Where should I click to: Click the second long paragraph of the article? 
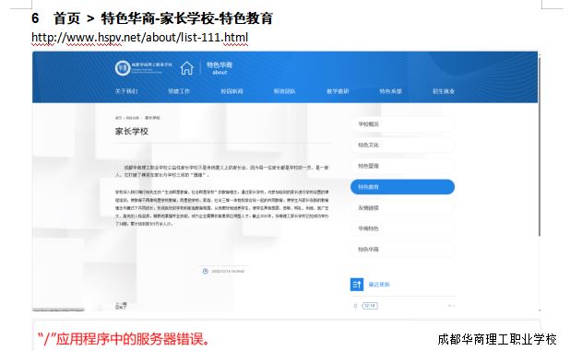[x=222, y=207]
